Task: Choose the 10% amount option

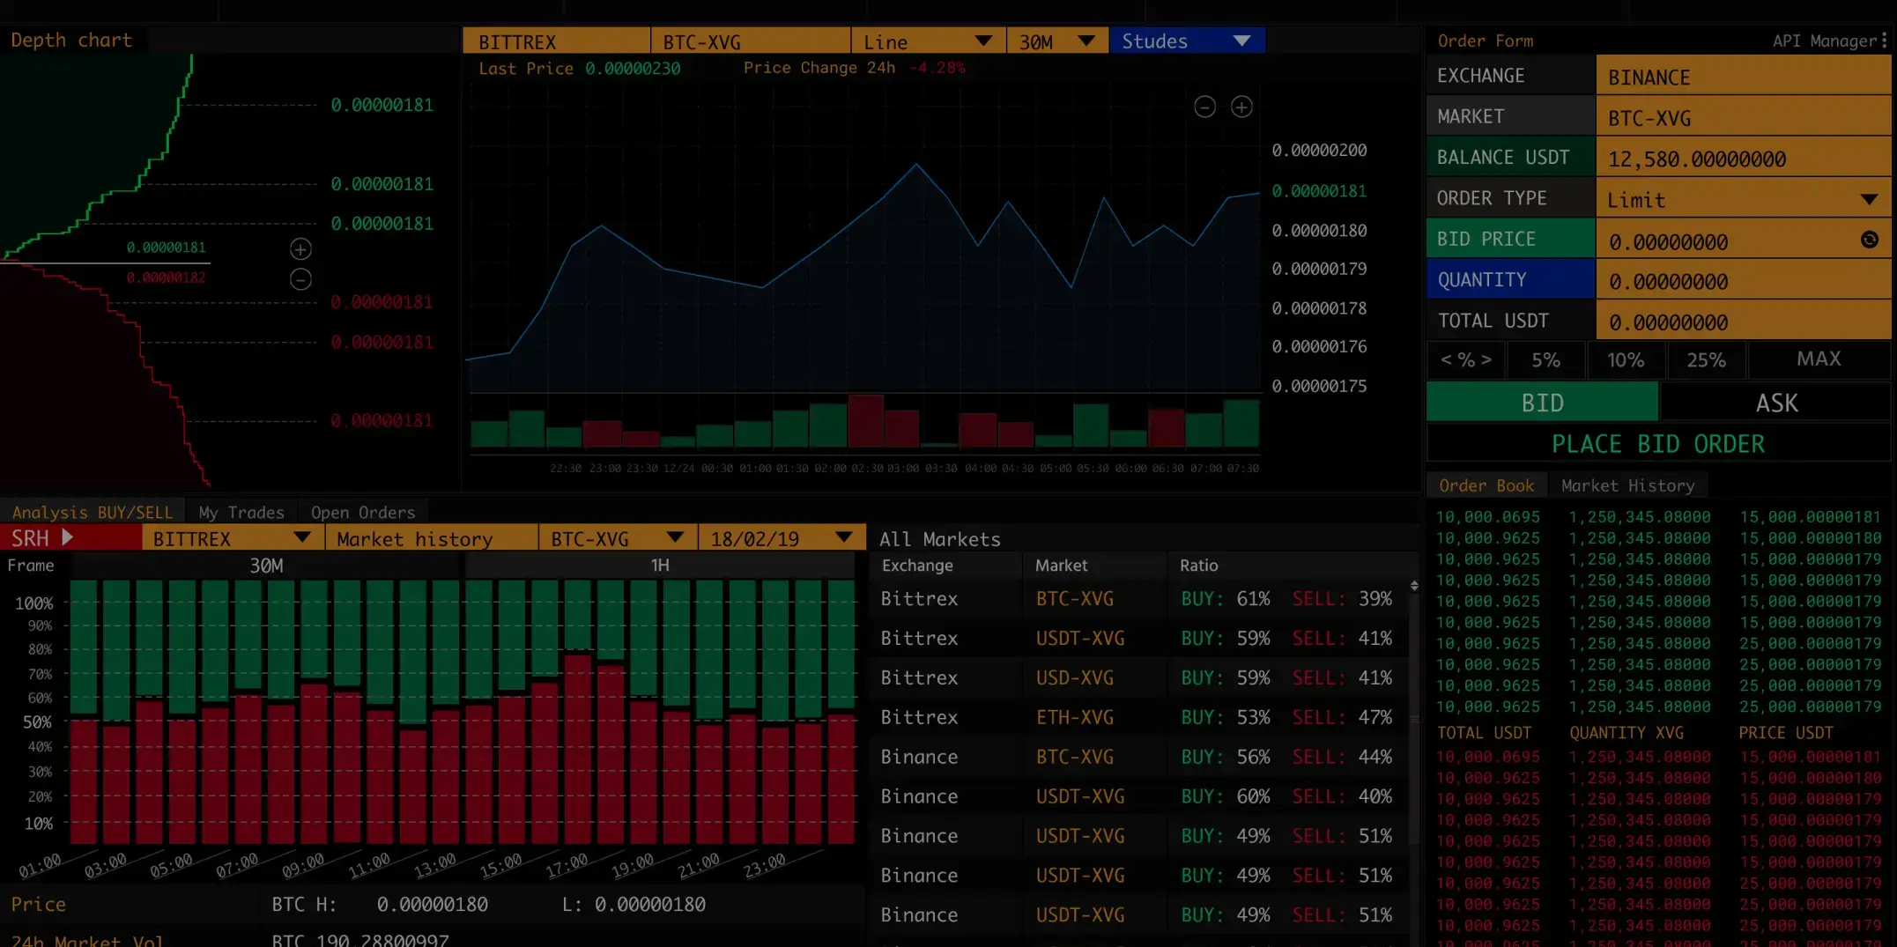Action: 1626,359
